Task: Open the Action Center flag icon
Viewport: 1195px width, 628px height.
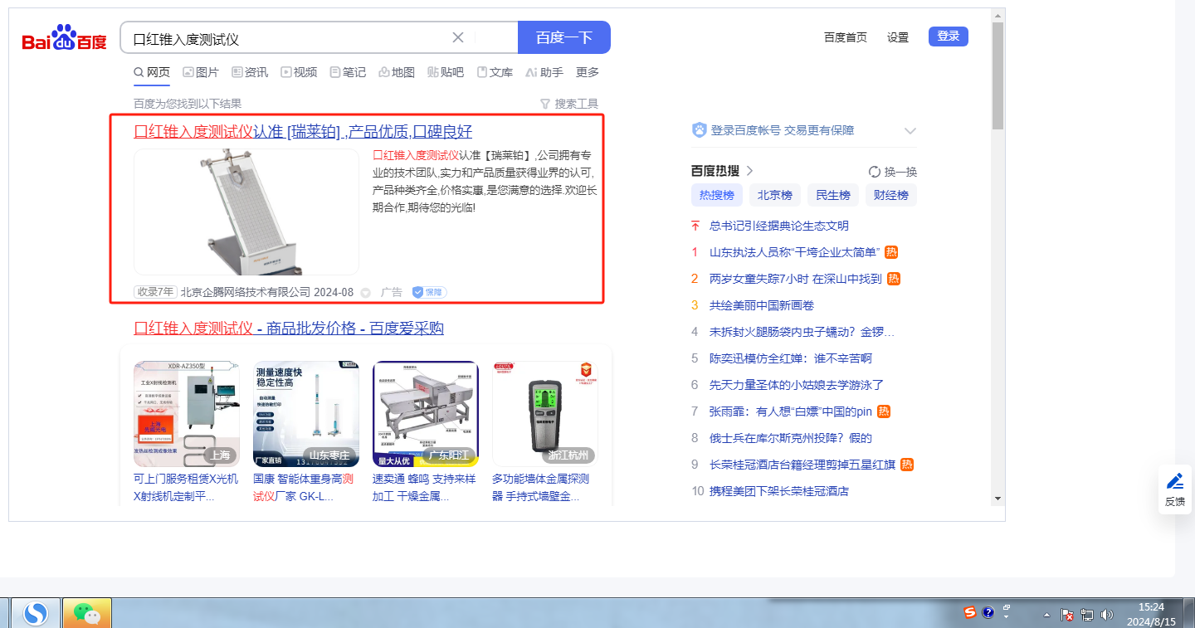Action: (x=1068, y=615)
